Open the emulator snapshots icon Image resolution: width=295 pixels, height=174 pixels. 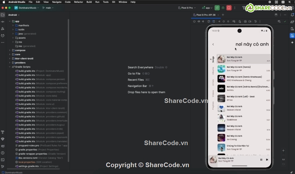pyautogui.click(x=256, y=21)
